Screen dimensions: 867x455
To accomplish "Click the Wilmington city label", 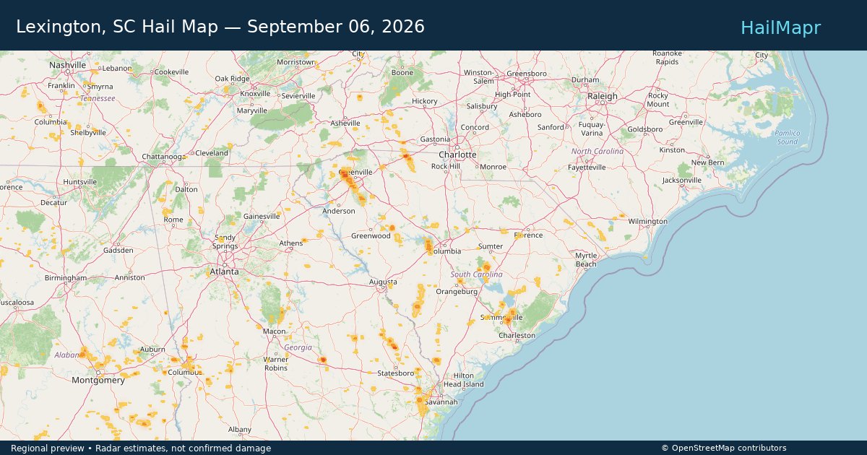I will click(x=647, y=221).
